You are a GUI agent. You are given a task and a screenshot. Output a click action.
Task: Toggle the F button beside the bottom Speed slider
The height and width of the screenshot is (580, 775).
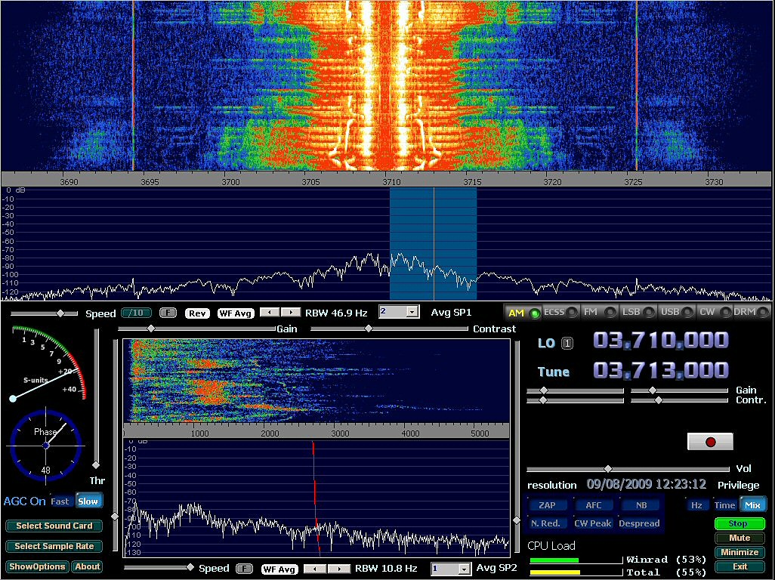(x=244, y=569)
